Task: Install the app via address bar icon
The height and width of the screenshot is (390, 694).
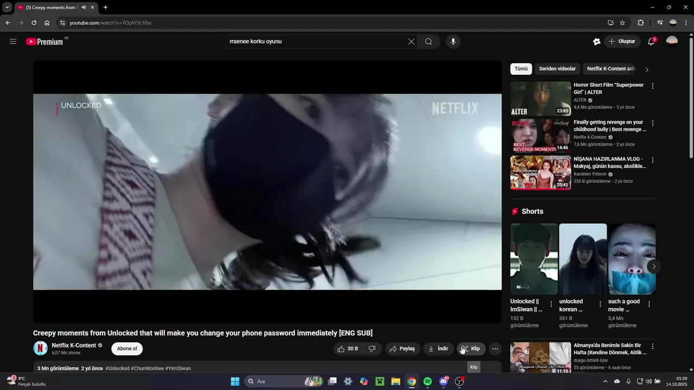Action: 611,23
